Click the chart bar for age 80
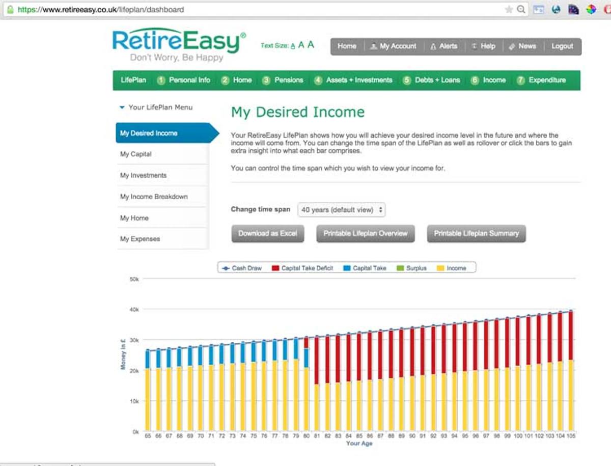Image resolution: width=611 pixels, height=466 pixels. pos(306,383)
